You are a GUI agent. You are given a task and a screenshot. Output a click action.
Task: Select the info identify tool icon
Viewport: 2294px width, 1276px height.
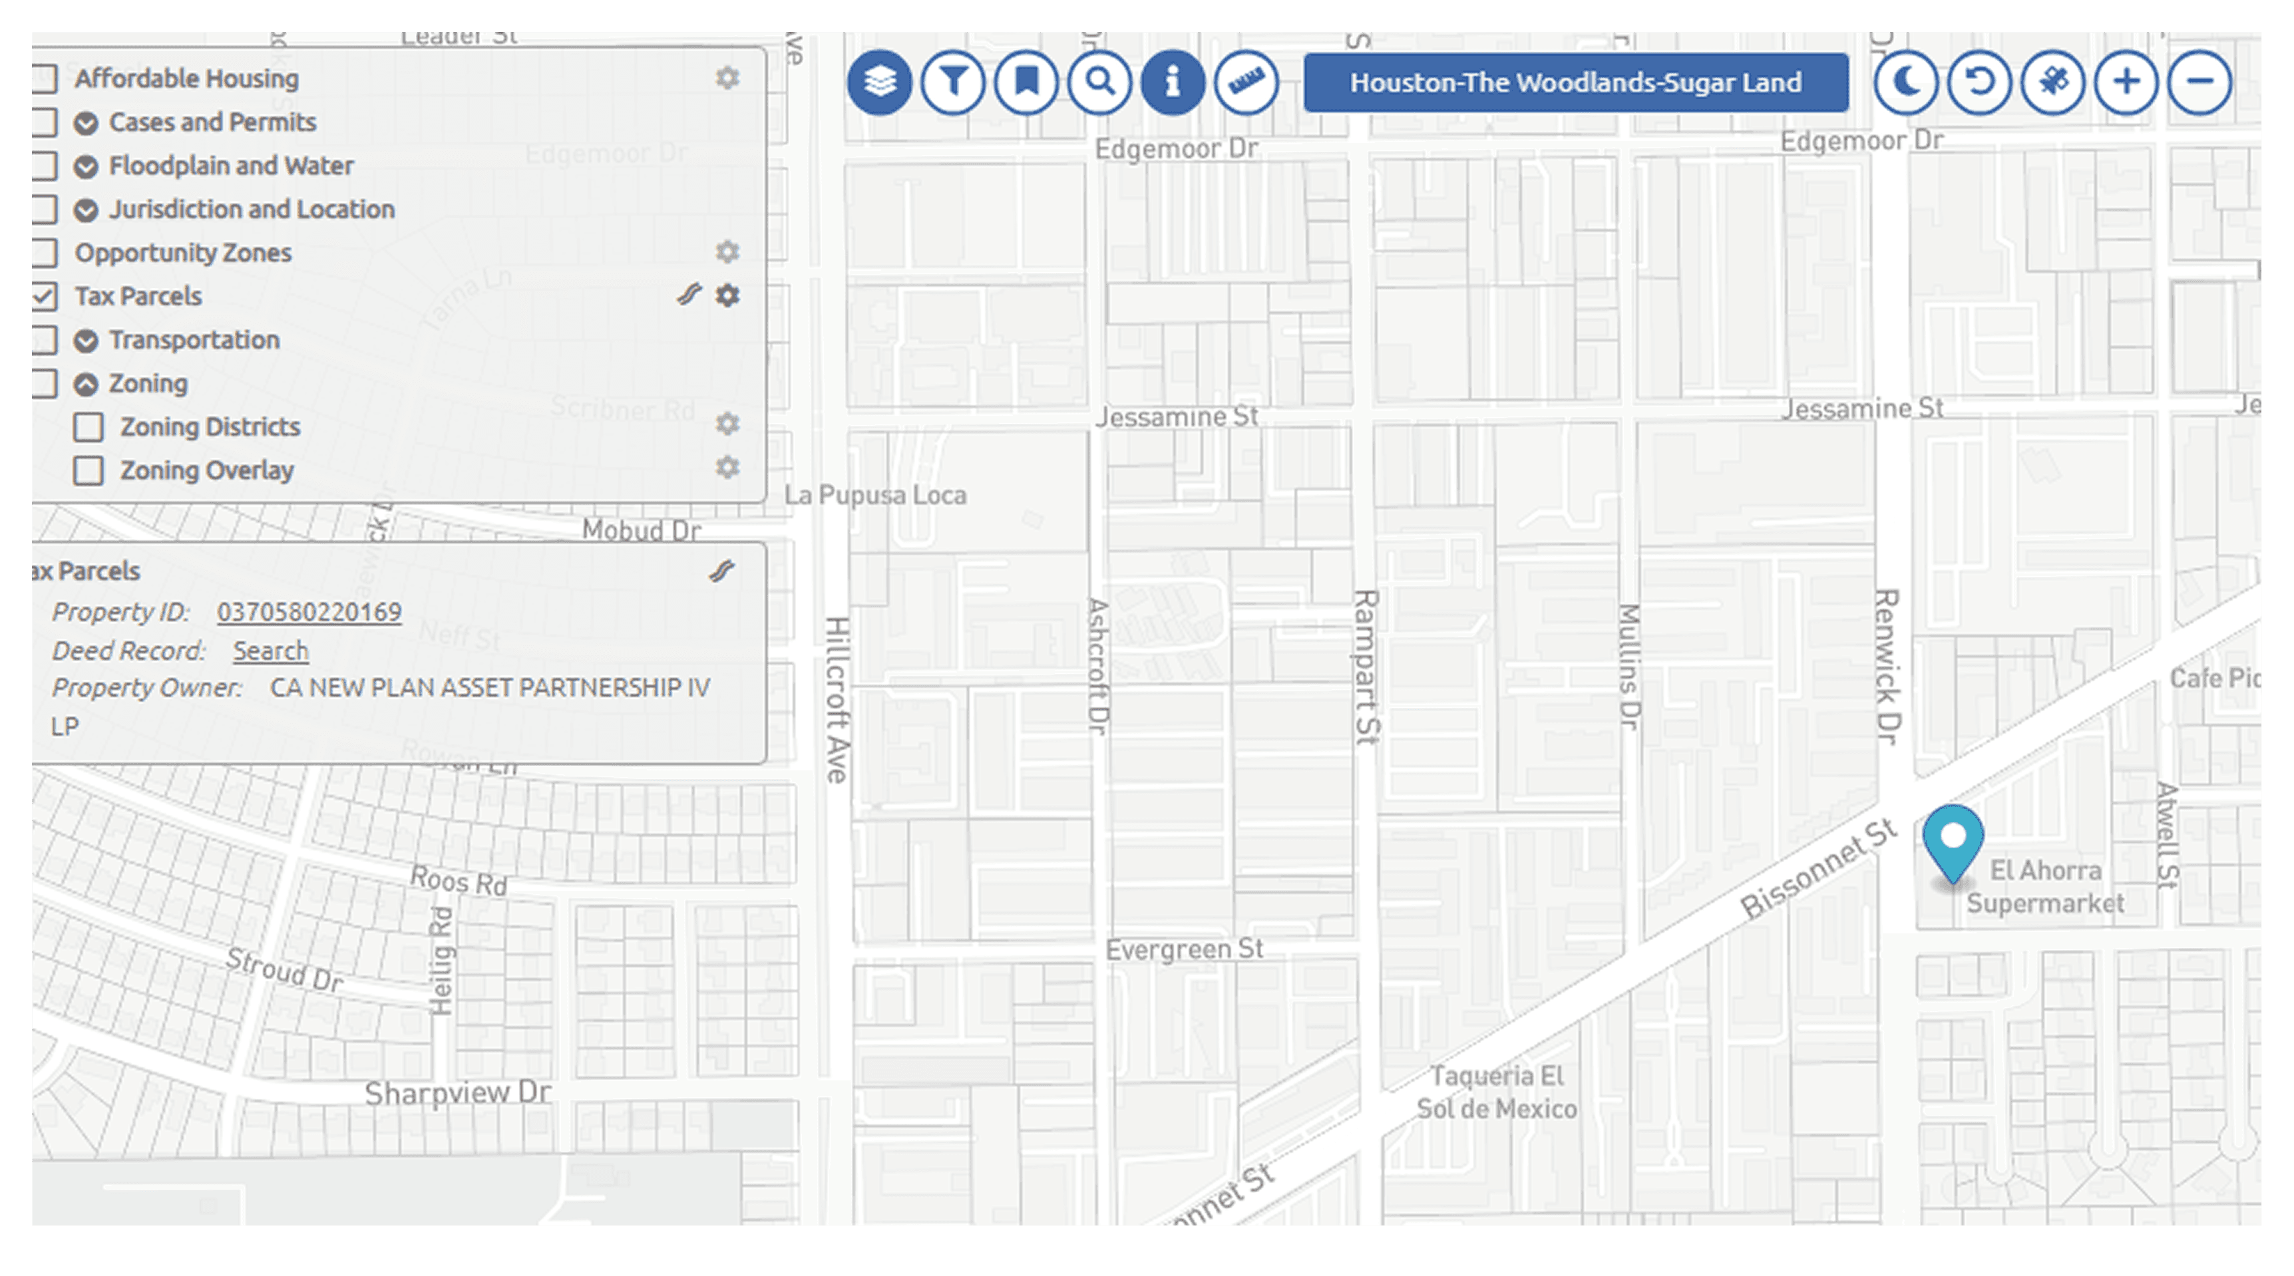pyautogui.click(x=1173, y=82)
